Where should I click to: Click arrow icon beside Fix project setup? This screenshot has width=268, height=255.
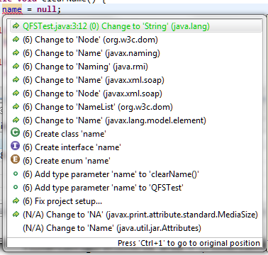point(16,201)
